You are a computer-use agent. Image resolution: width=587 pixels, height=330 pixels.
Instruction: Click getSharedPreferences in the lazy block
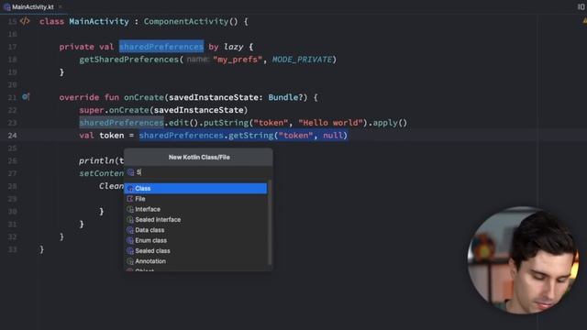pos(128,60)
